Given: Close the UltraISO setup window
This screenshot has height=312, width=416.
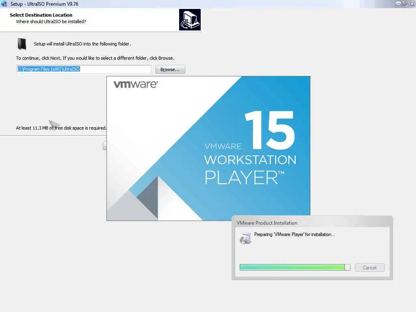Looking at the screenshot, I should 412,4.
